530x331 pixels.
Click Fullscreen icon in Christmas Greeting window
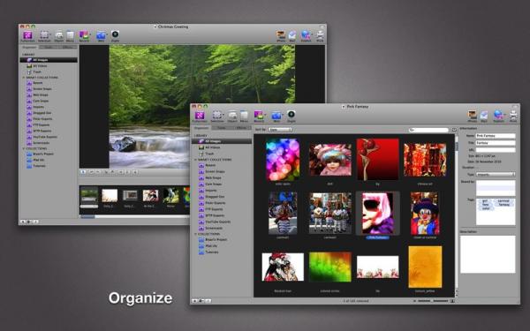point(27,35)
